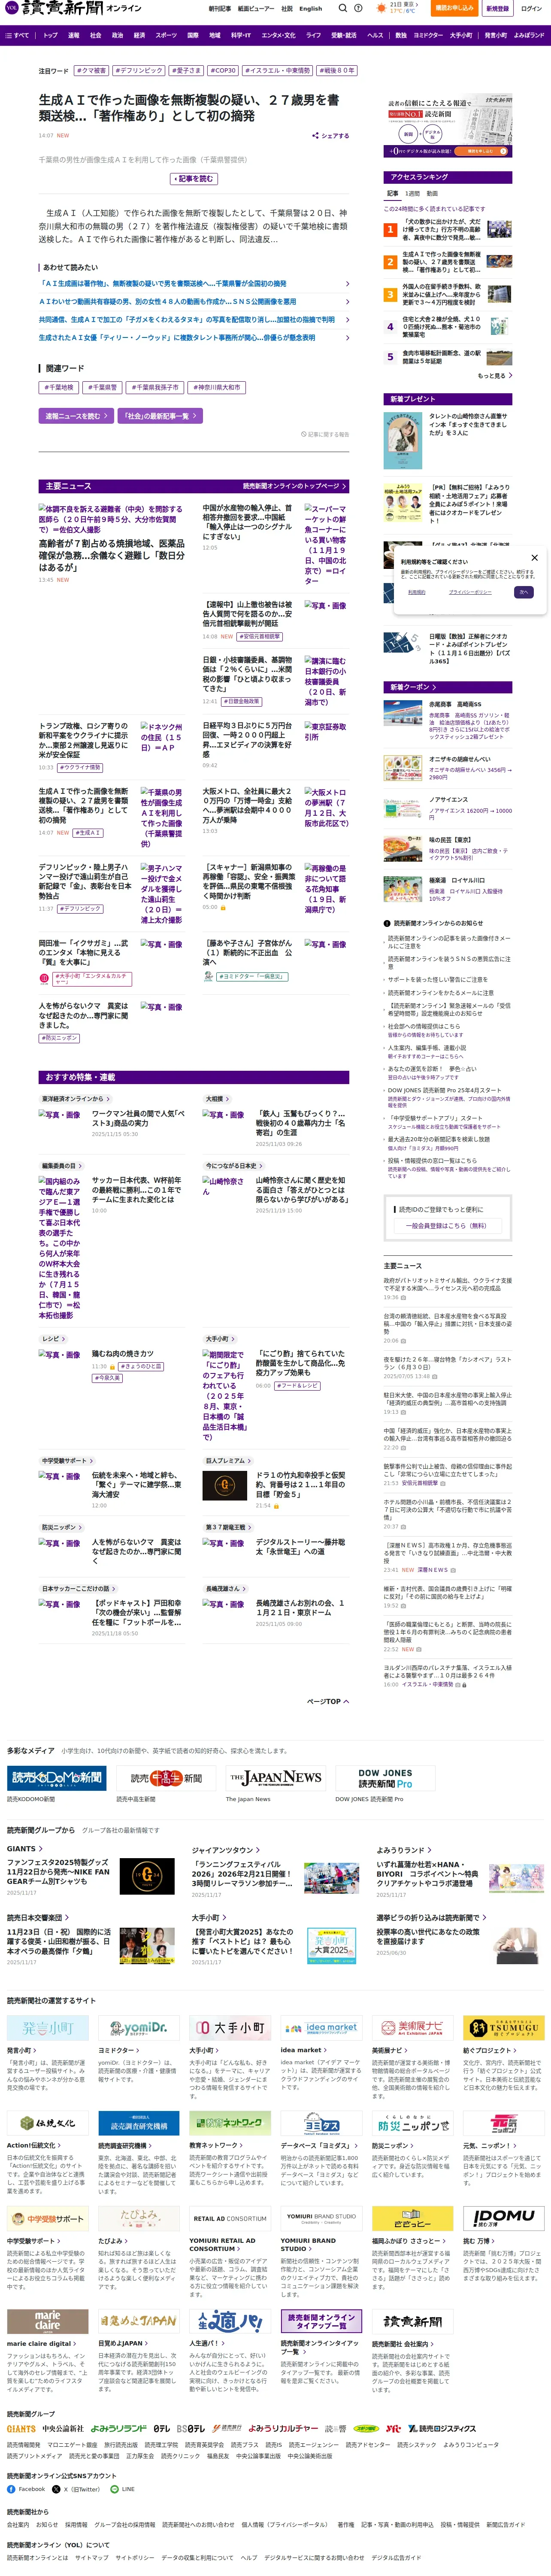The image size is (551, 2576).
Task: Click 山崎怜奈 signed book present thumbnail
Action: tap(403, 440)
